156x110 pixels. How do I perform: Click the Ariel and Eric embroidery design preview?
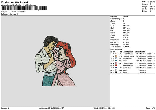pos(55,61)
